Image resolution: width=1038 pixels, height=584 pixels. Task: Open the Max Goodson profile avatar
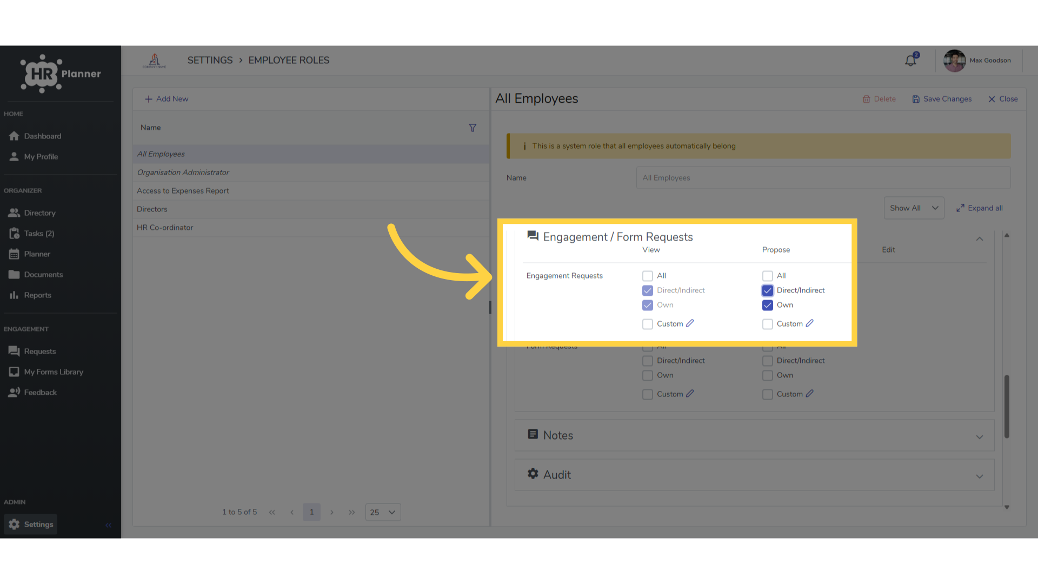pos(954,61)
